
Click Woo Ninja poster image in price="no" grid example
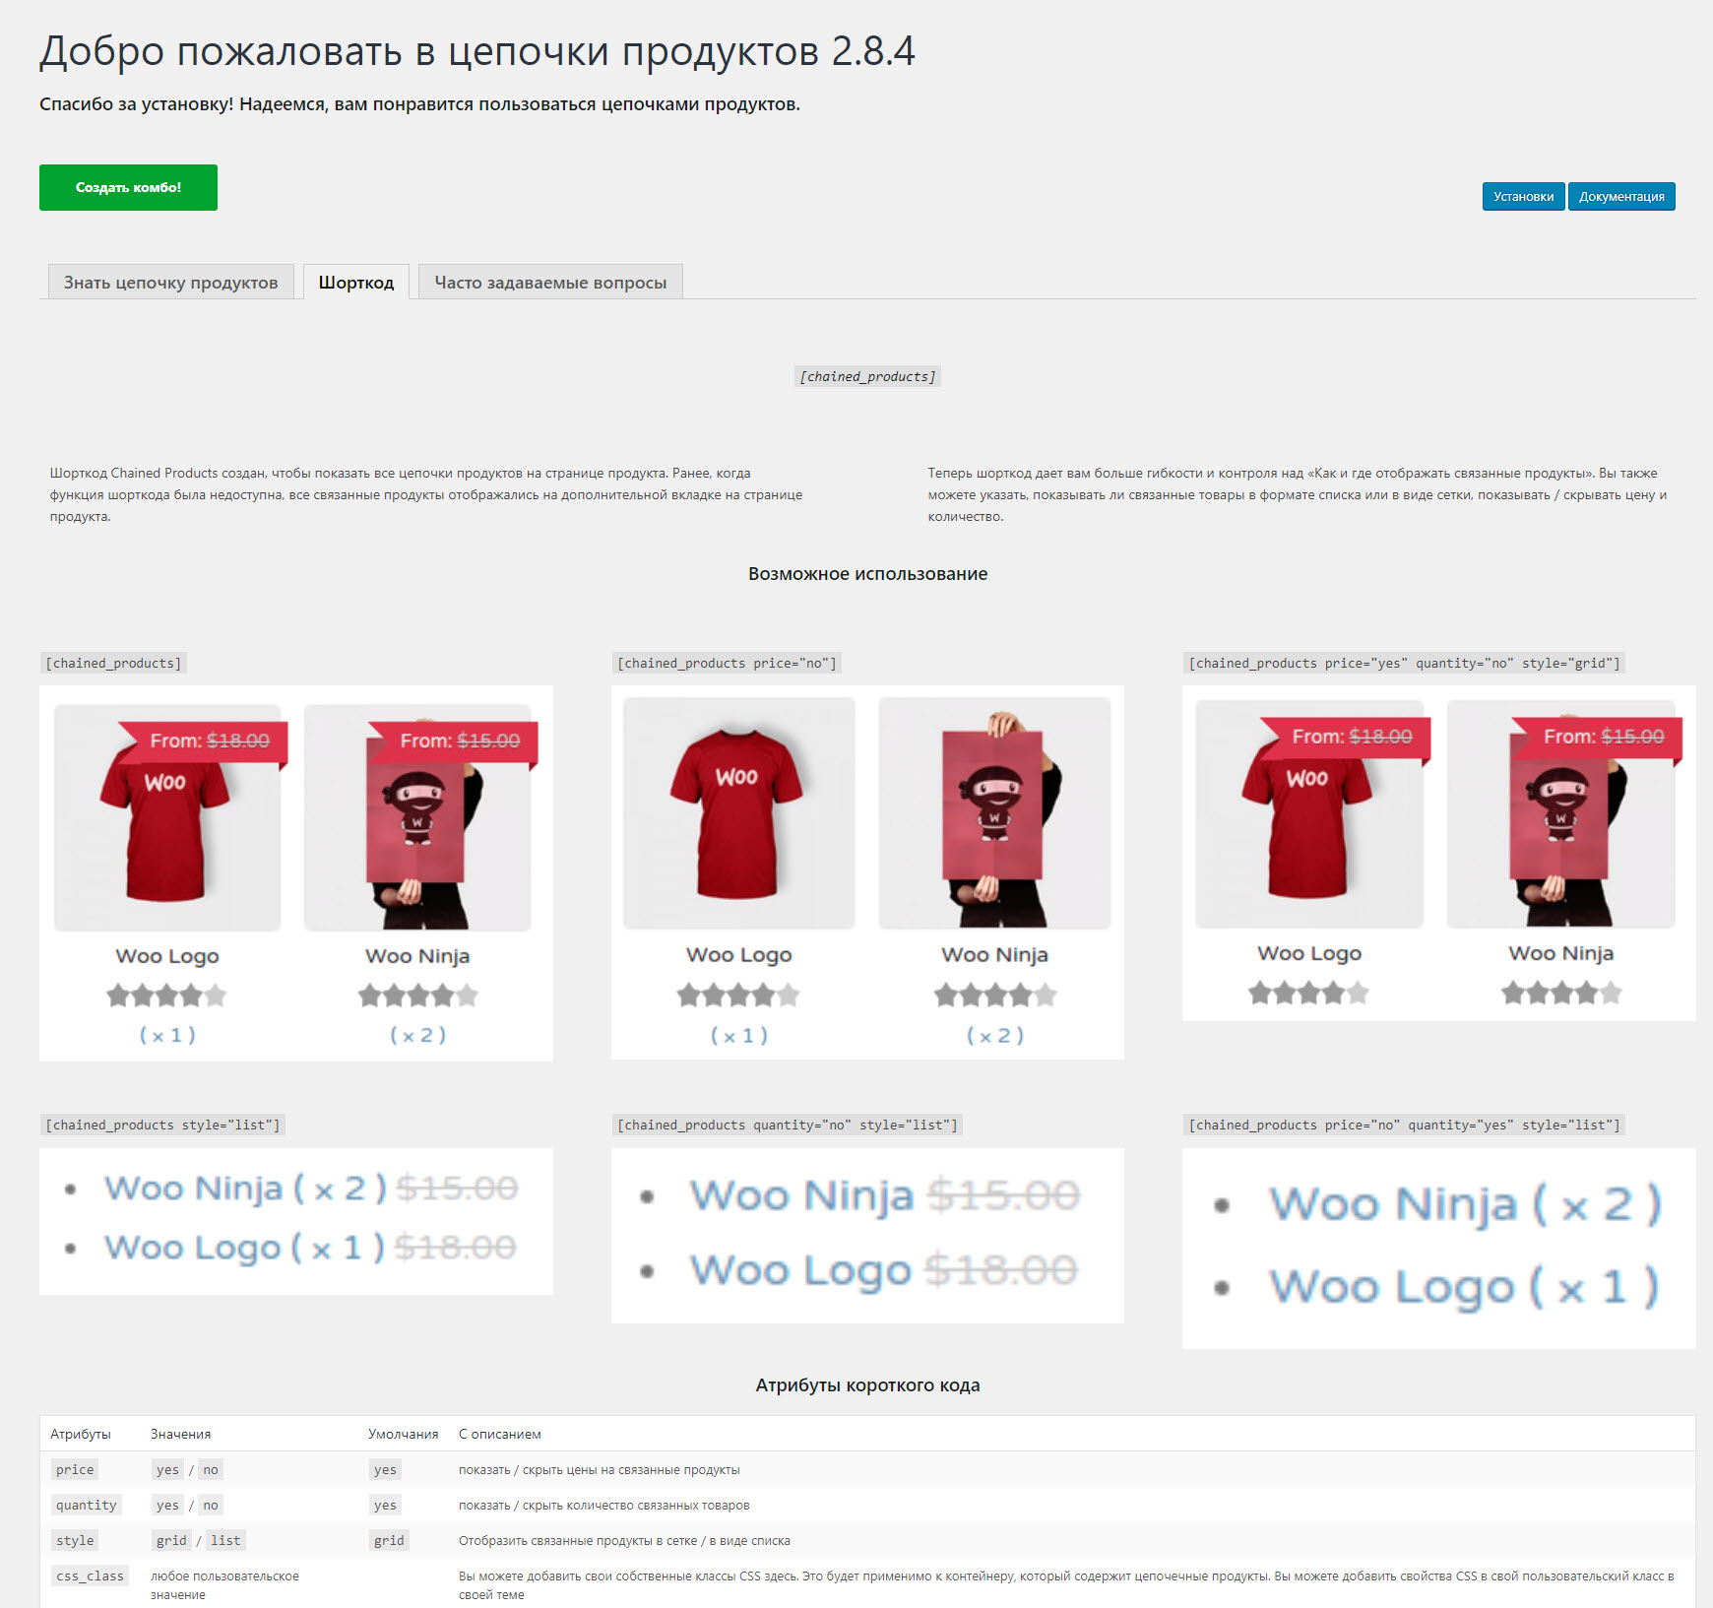(x=994, y=812)
